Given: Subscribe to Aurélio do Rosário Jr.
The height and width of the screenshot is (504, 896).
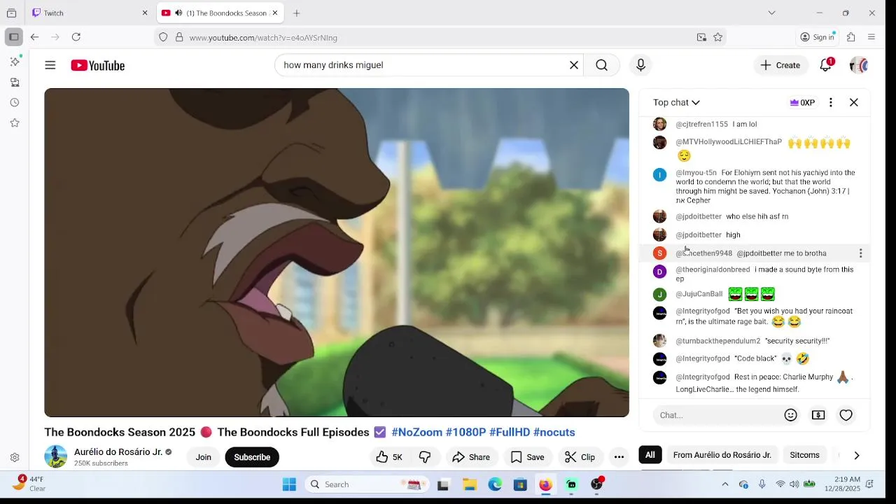Looking at the screenshot, I should pyautogui.click(x=252, y=457).
